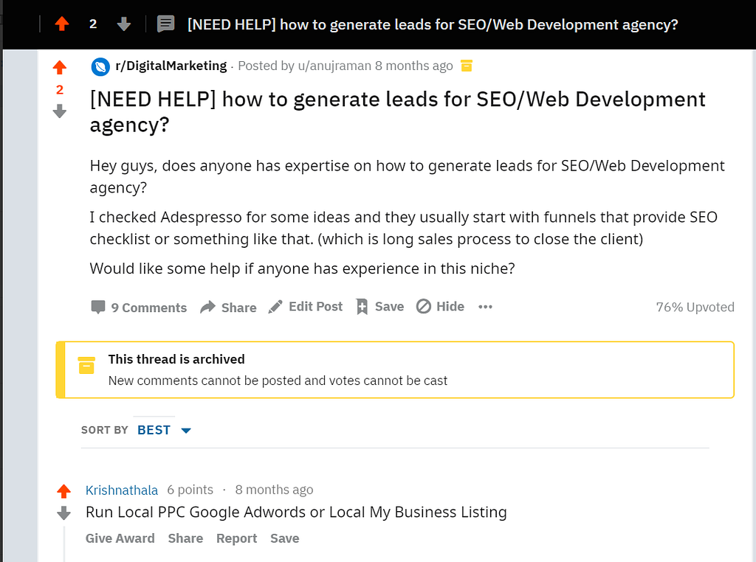Click the Share label under the post

[238, 308]
